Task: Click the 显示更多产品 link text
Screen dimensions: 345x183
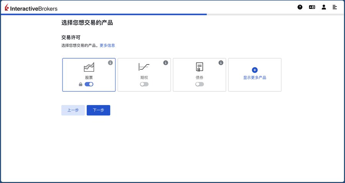Action: click(x=255, y=77)
